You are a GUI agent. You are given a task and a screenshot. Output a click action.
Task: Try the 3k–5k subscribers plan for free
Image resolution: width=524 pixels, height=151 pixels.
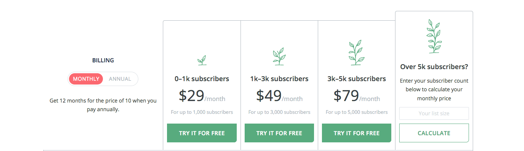pos(357,133)
